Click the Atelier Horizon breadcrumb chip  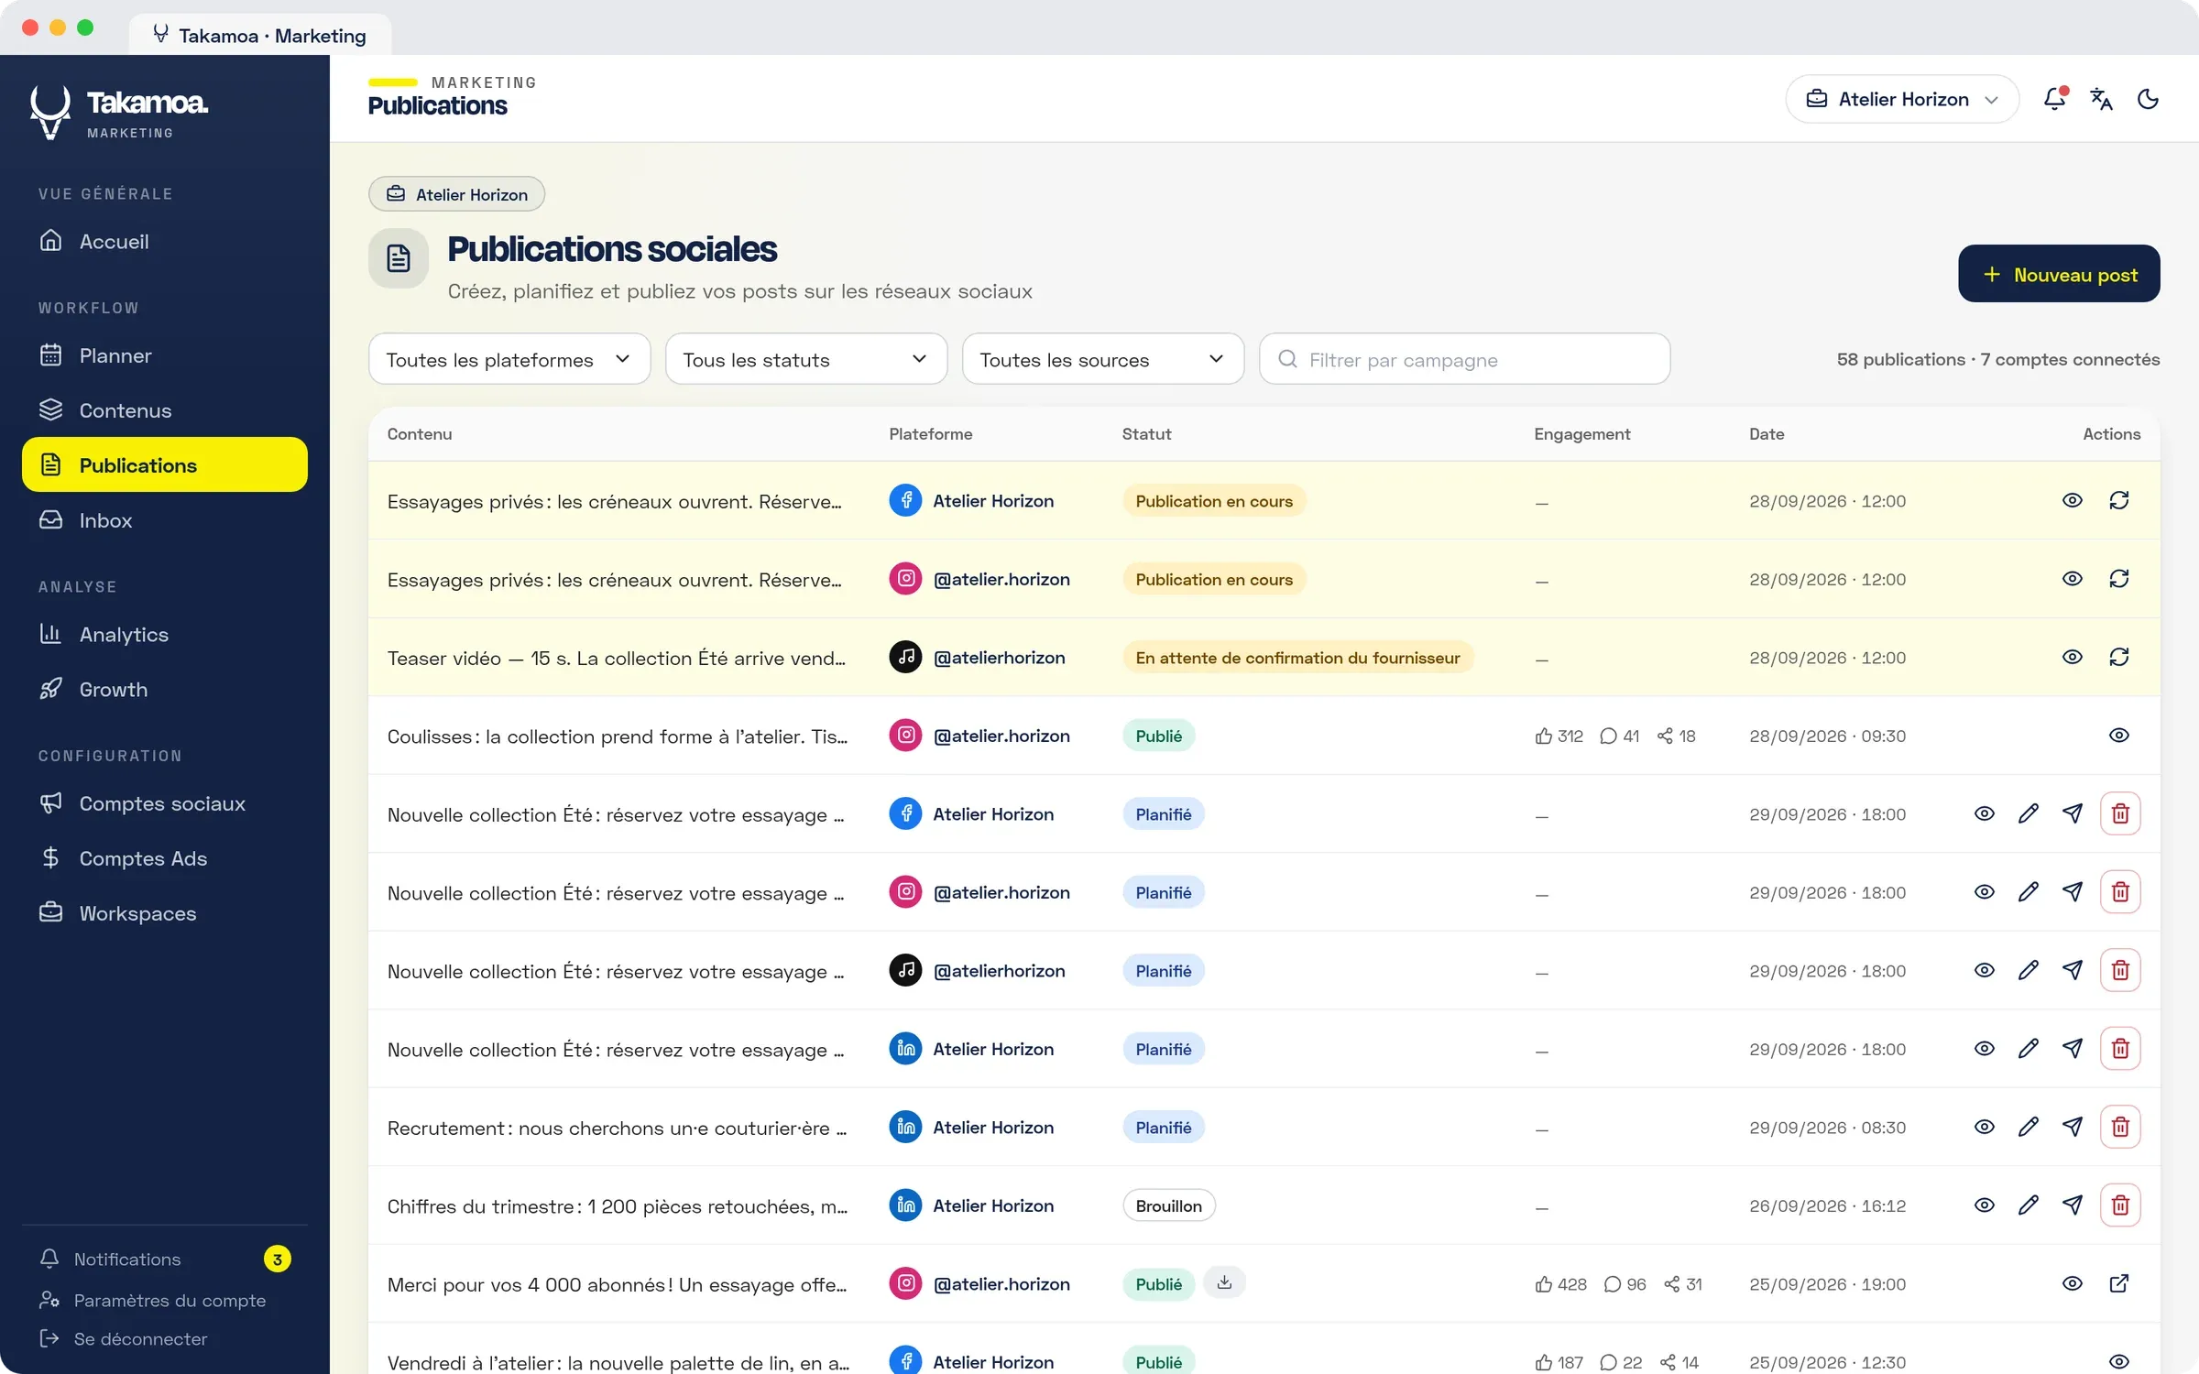click(x=456, y=194)
